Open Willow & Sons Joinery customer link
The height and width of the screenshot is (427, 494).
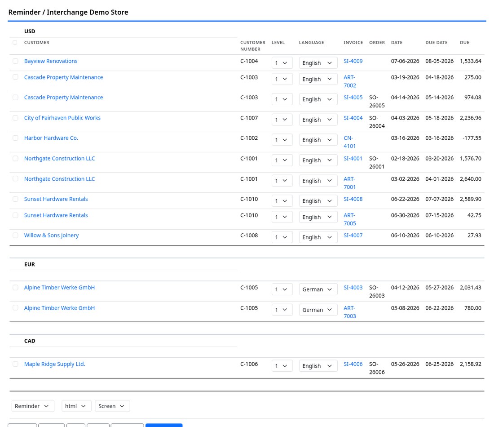[51, 236]
